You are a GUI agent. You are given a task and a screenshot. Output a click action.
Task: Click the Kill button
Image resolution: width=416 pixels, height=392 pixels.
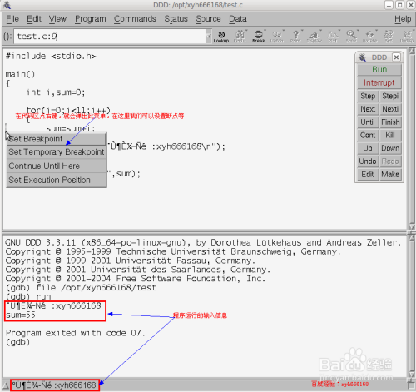coord(390,135)
